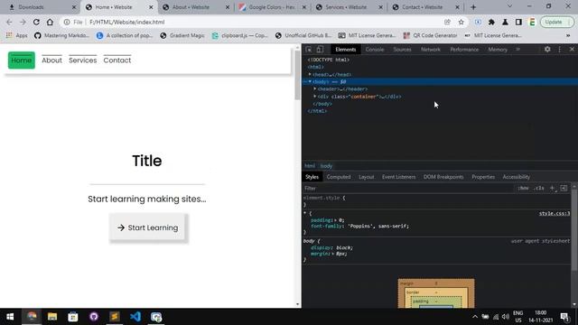Image resolution: width=578 pixels, height=325 pixels.
Task: Open the Event Listeners pane
Action: pos(398,177)
